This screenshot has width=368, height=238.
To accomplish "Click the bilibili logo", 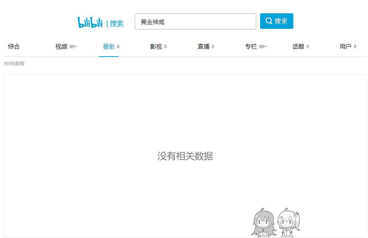I will pos(90,21).
